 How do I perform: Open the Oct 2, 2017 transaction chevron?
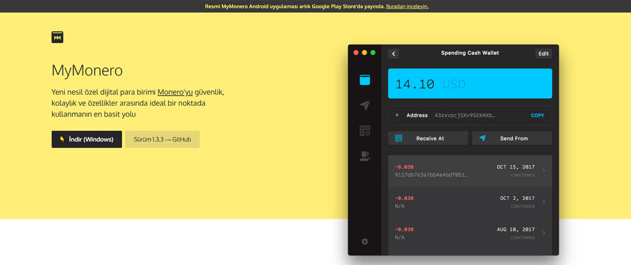pos(543,202)
